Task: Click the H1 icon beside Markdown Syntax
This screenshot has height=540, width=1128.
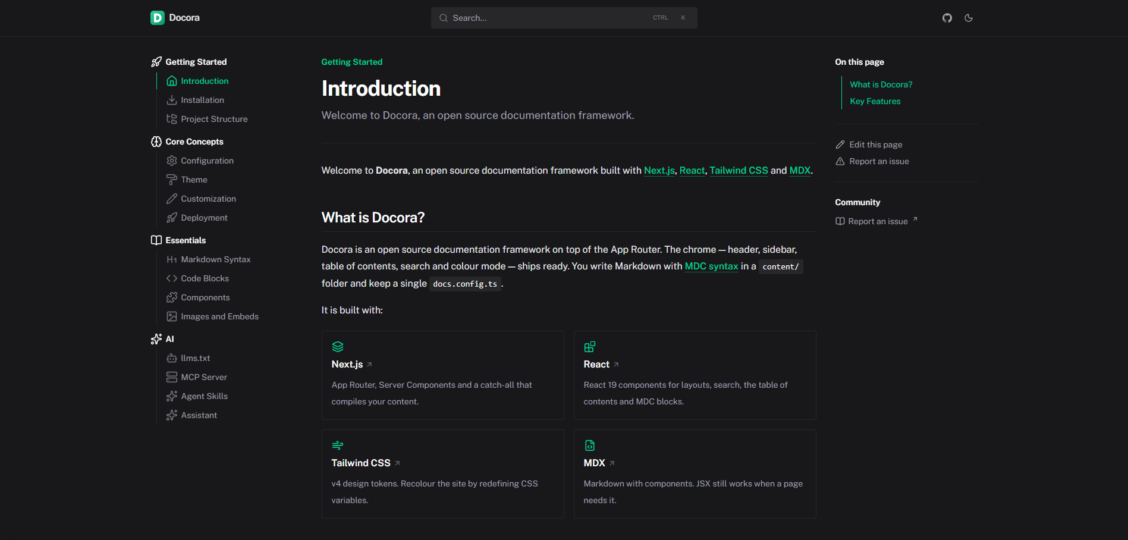Action: pos(172,259)
